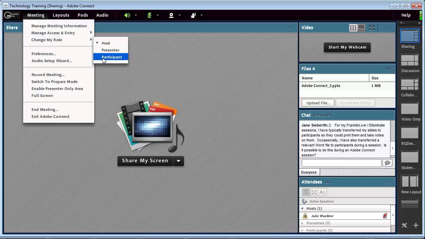Select the Presenter role option
This screenshot has height=239, width=425.
tap(111, 50)
